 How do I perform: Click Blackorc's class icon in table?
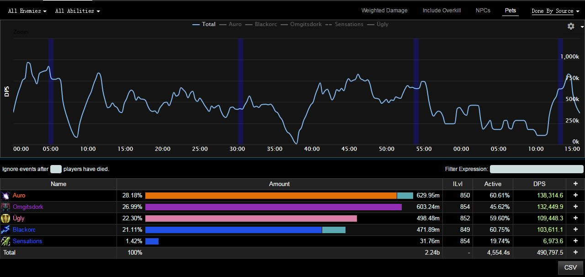[5, 230]
